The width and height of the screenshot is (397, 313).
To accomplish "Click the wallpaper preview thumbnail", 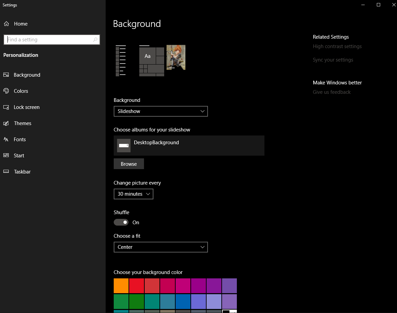I will [176, 57].
